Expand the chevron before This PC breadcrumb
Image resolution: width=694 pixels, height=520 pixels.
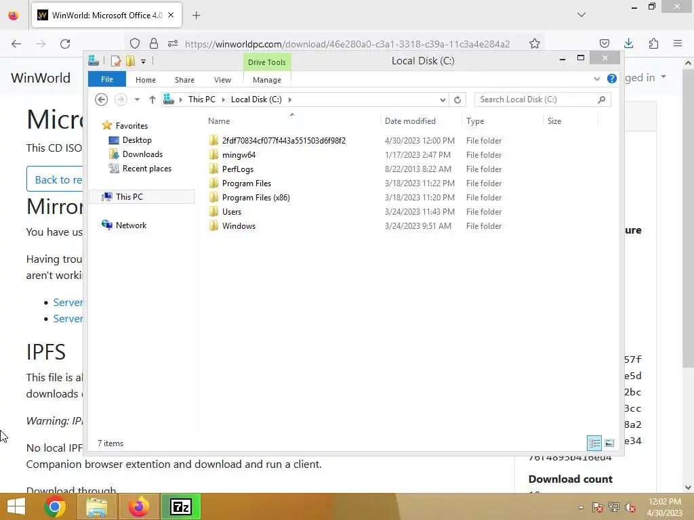[x=180, y=100]
